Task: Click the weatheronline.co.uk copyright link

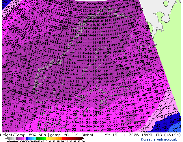Action: 158,139
